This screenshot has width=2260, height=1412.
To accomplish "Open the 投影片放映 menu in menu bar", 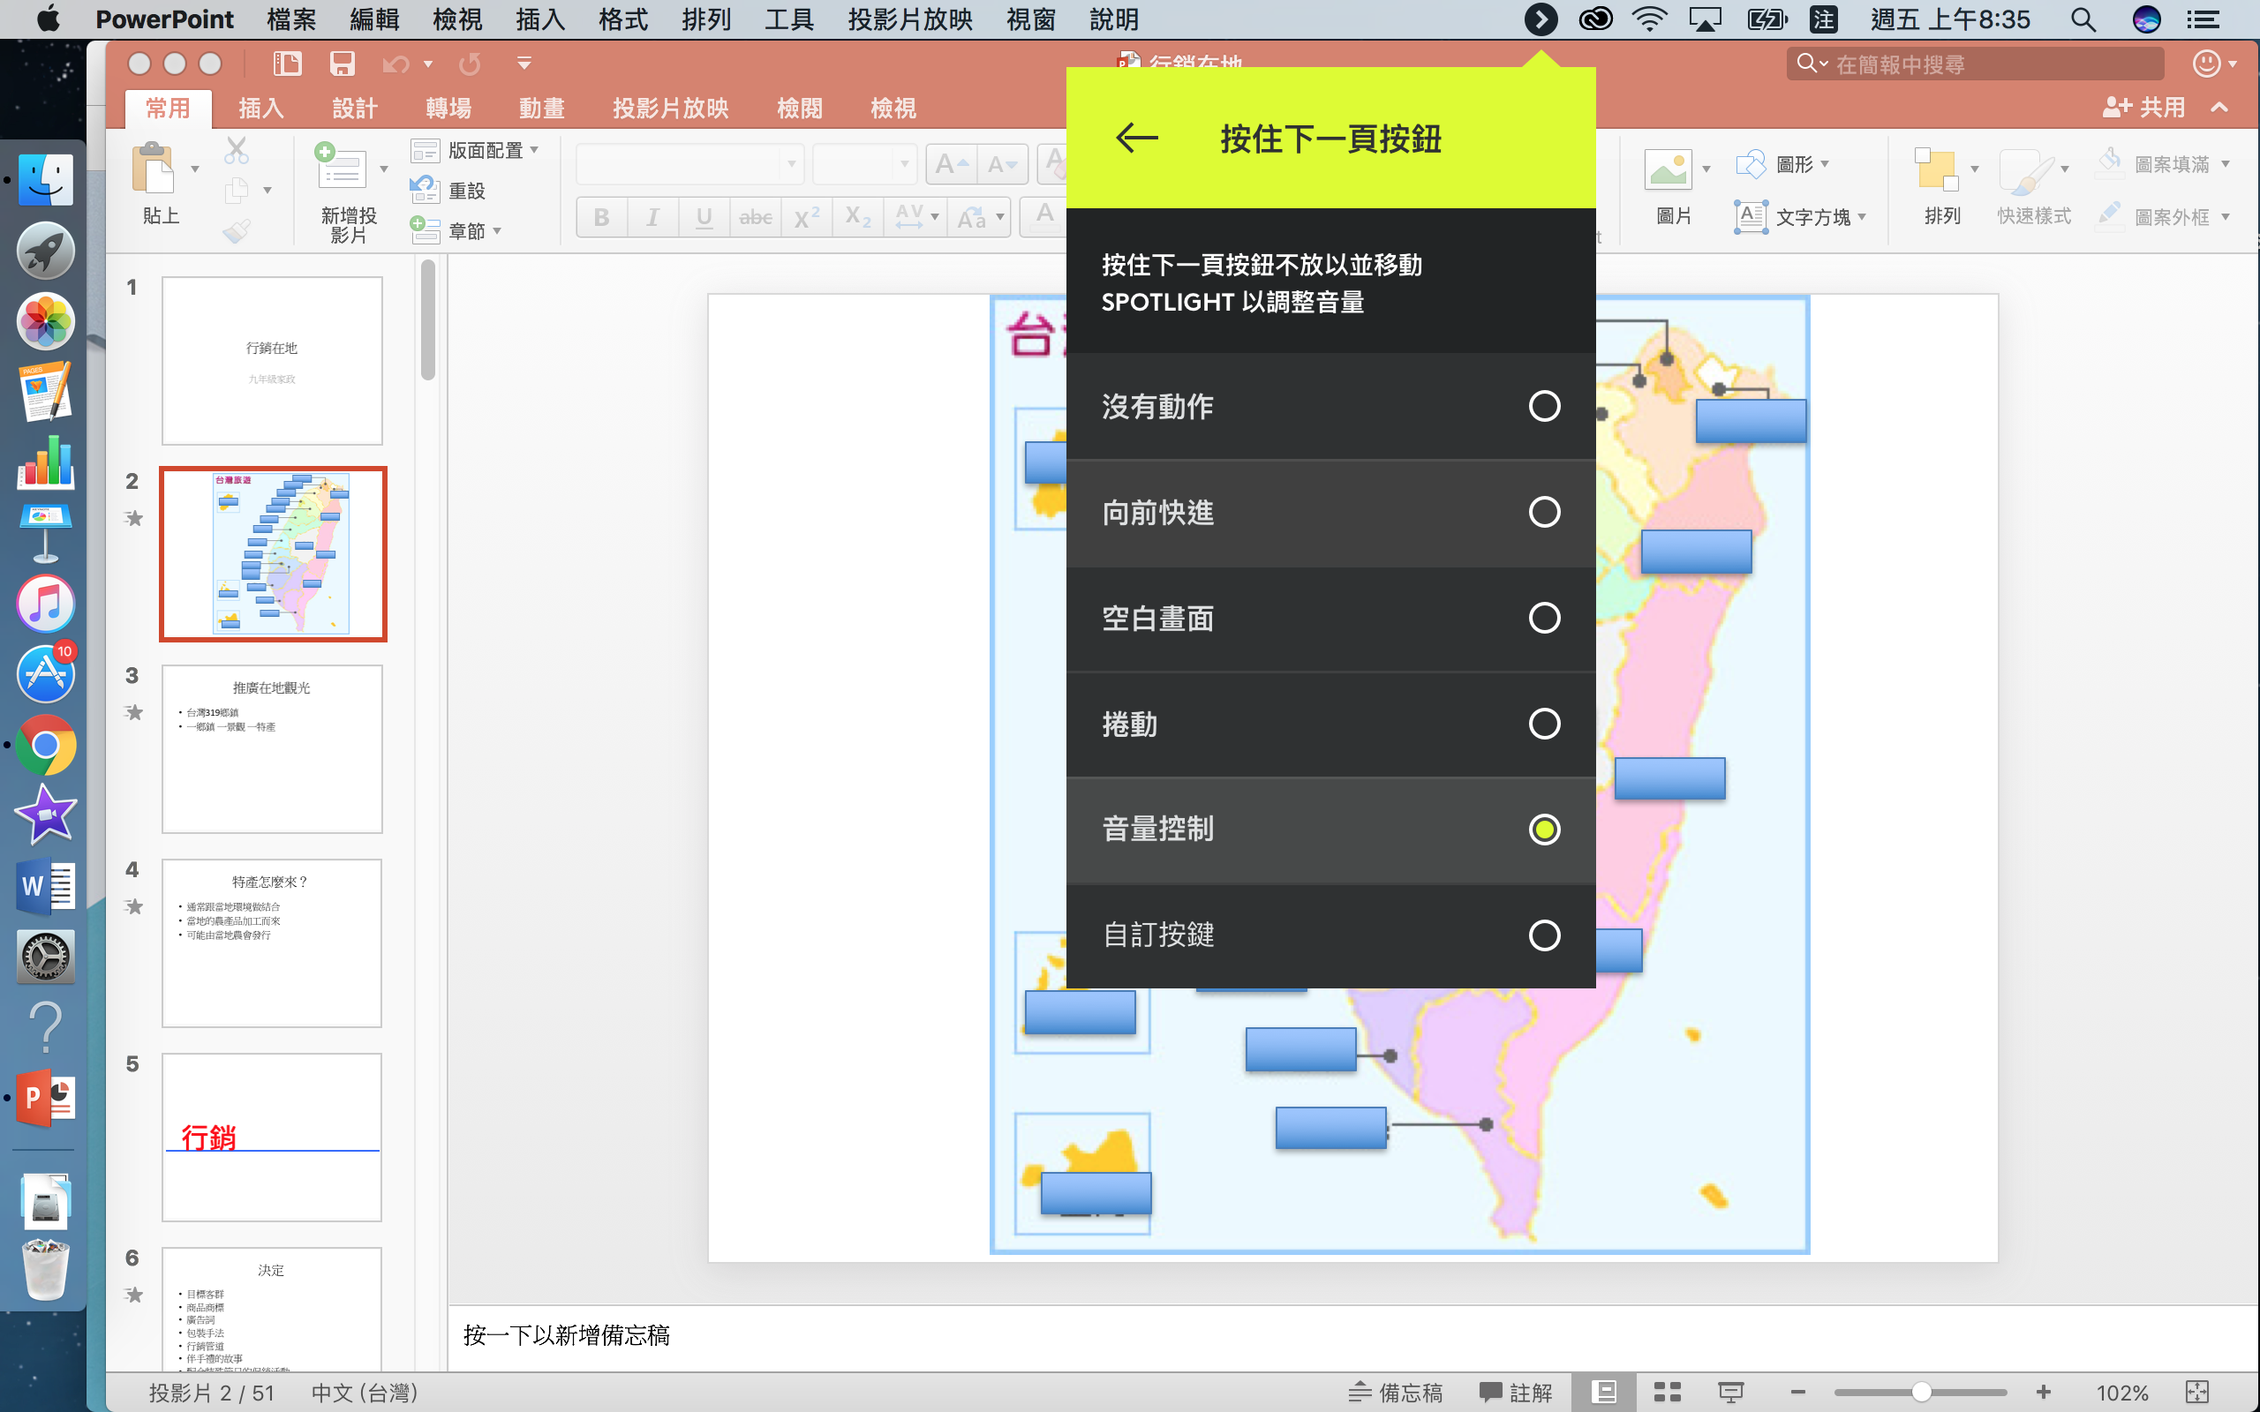I will pos(909,19).
